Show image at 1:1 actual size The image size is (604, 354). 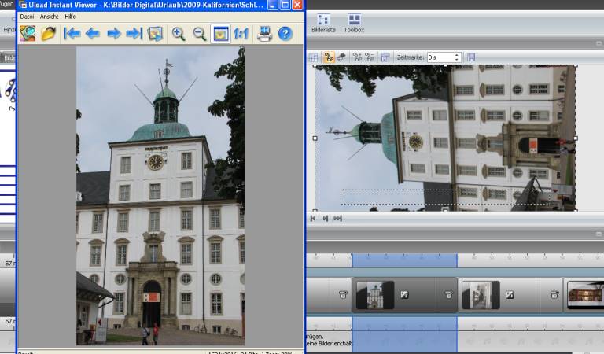(x=241, y=33)
